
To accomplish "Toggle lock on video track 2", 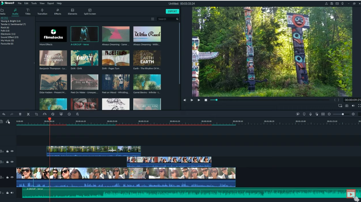I will tap(7, 162).
